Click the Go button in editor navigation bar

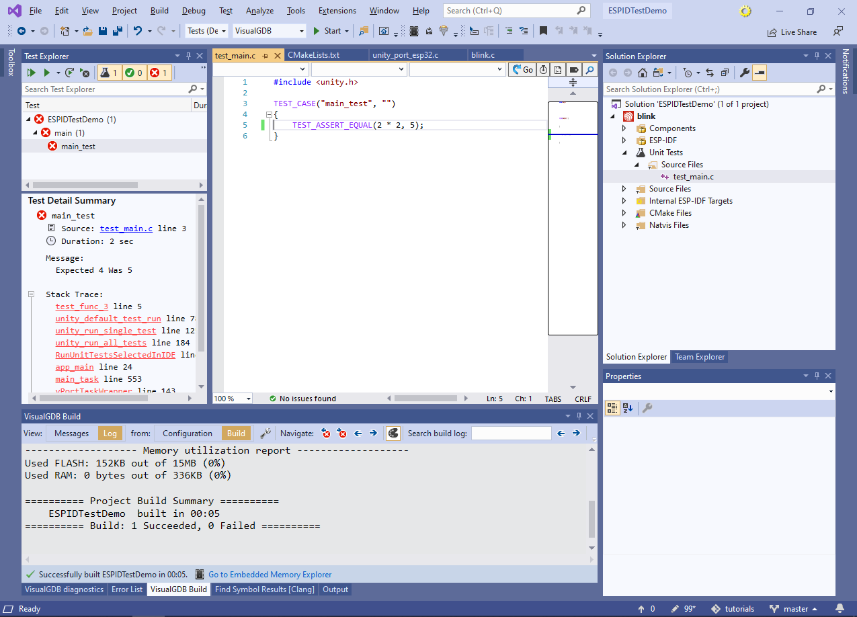[x=522, y=69]
